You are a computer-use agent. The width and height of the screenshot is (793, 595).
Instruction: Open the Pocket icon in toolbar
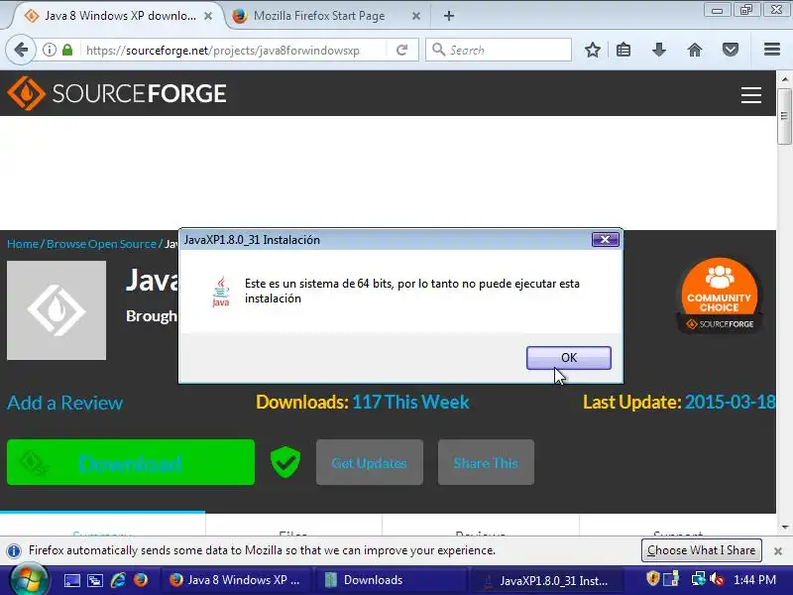[731, 51]
